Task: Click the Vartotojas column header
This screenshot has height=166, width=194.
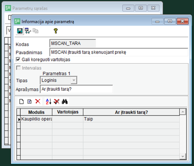Action: click(x=67, y=112)
